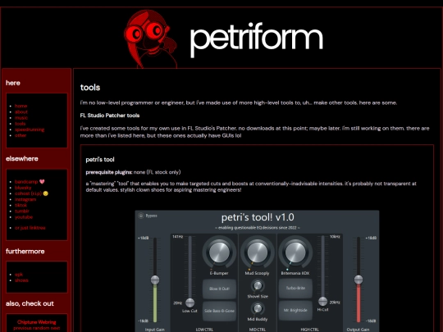Open the shows link
The width and height of the screenshot is (443, 332).
21,280
